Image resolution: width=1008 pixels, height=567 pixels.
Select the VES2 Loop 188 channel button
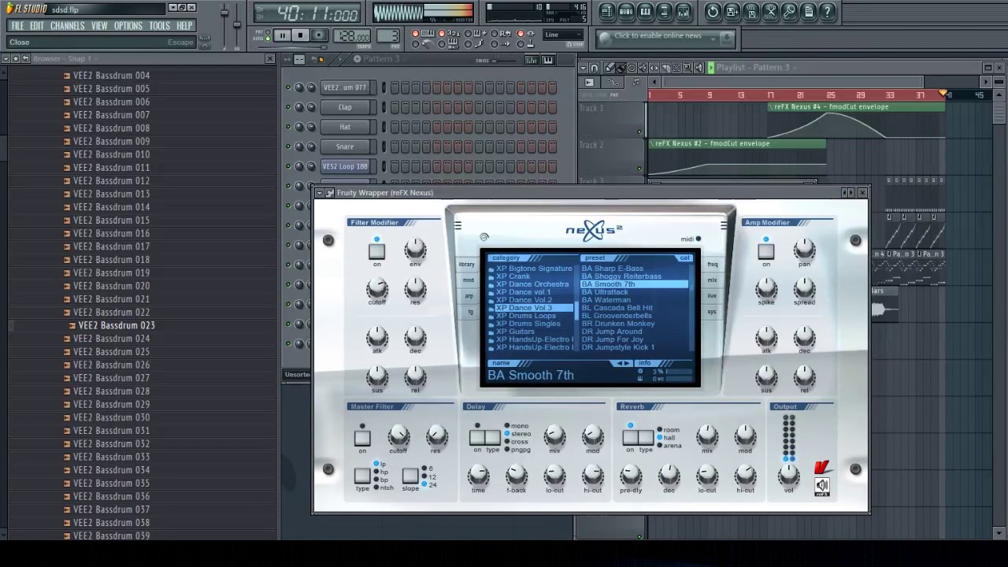[x=345, y=166]
